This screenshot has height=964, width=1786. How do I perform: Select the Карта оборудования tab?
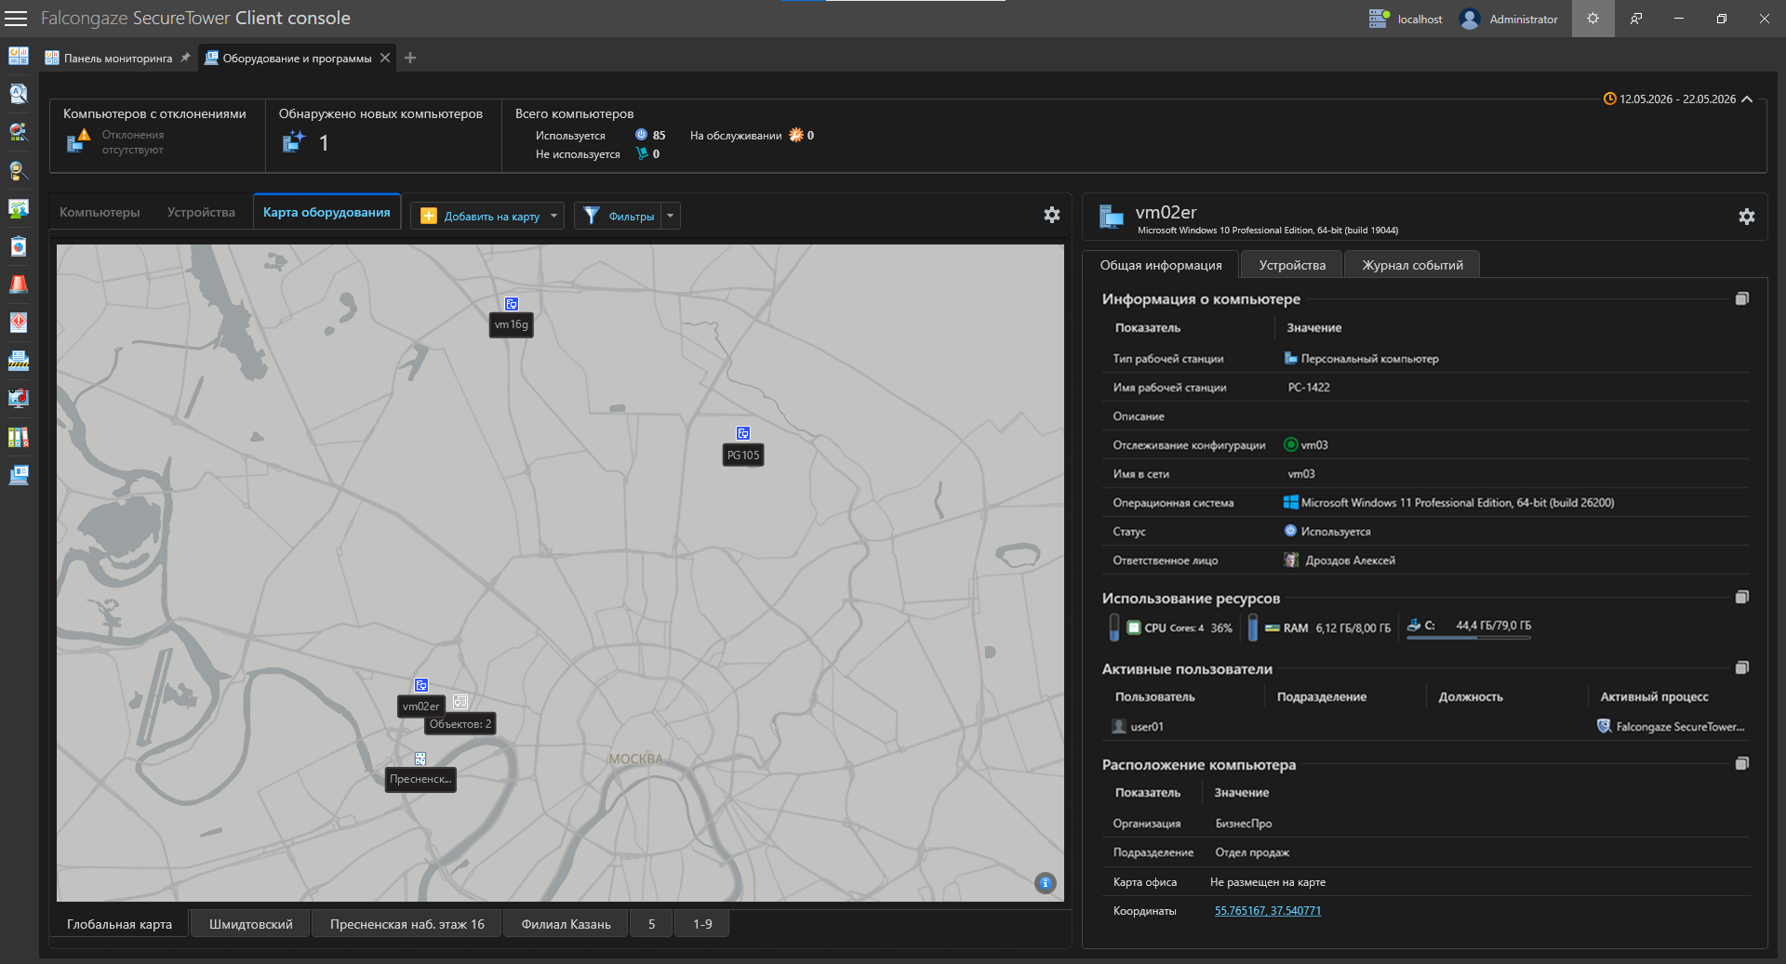pos(327,213)
